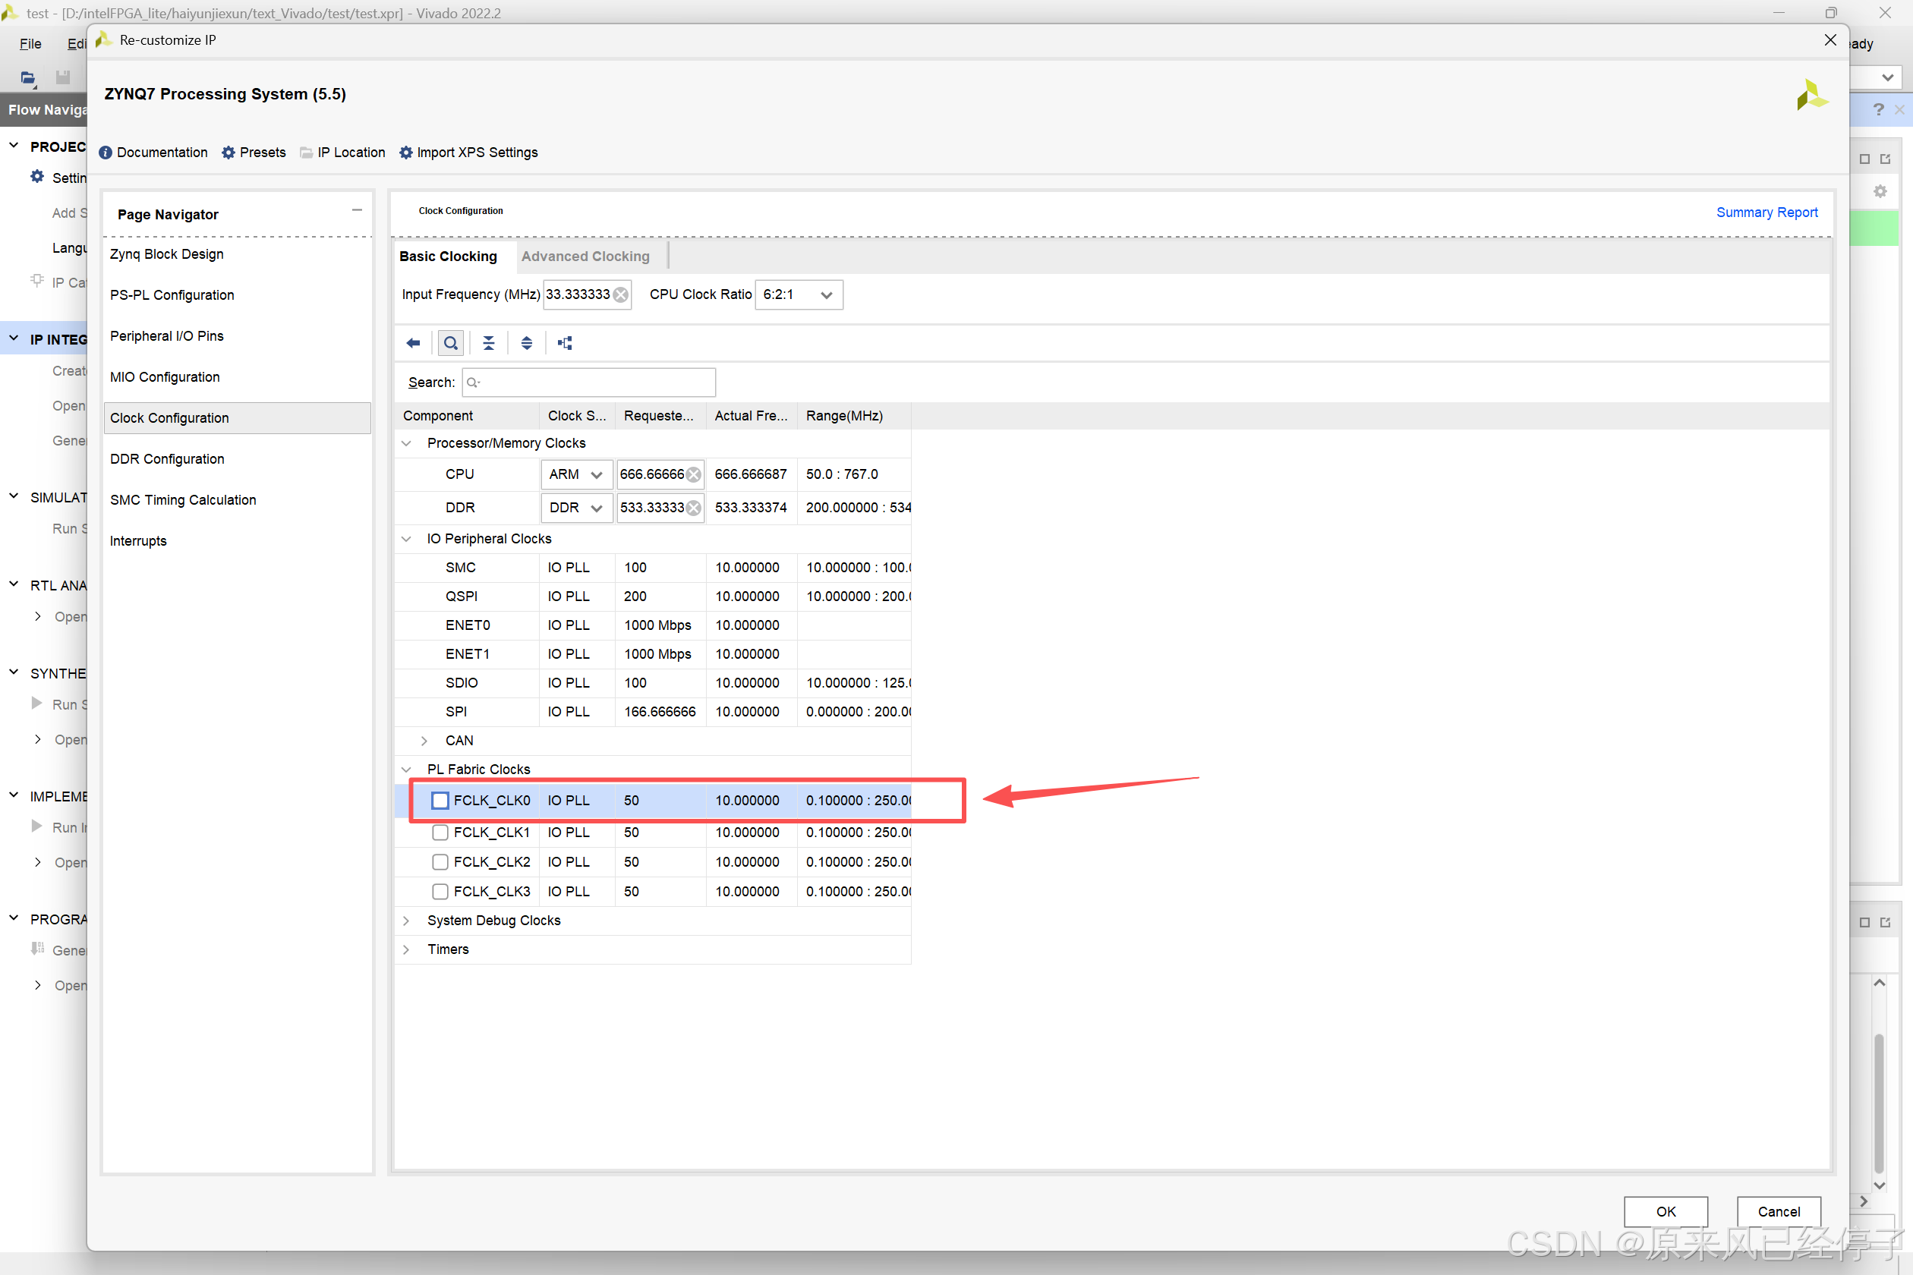
Task: Switch to the Advanced Clocking tab
Action: 585,257
